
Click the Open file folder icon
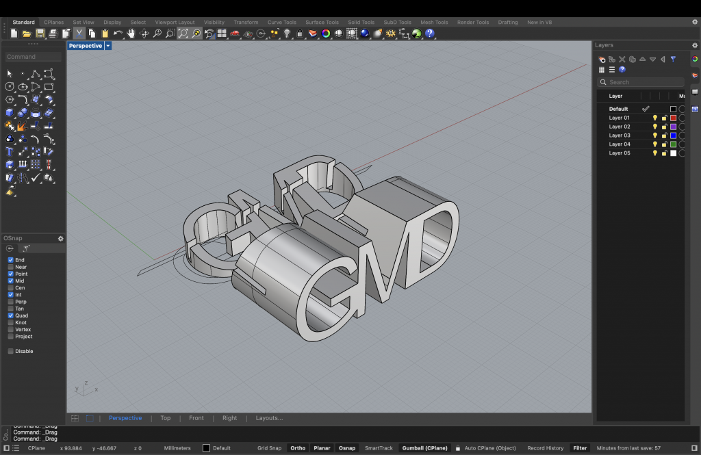click(x=27, y=34)
